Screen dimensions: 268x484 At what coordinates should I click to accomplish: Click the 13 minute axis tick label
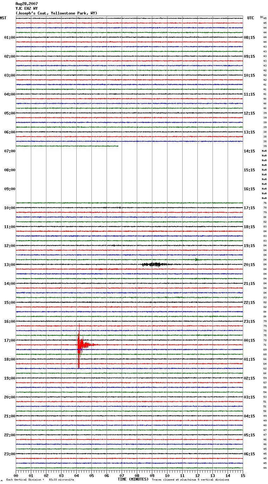213,475
